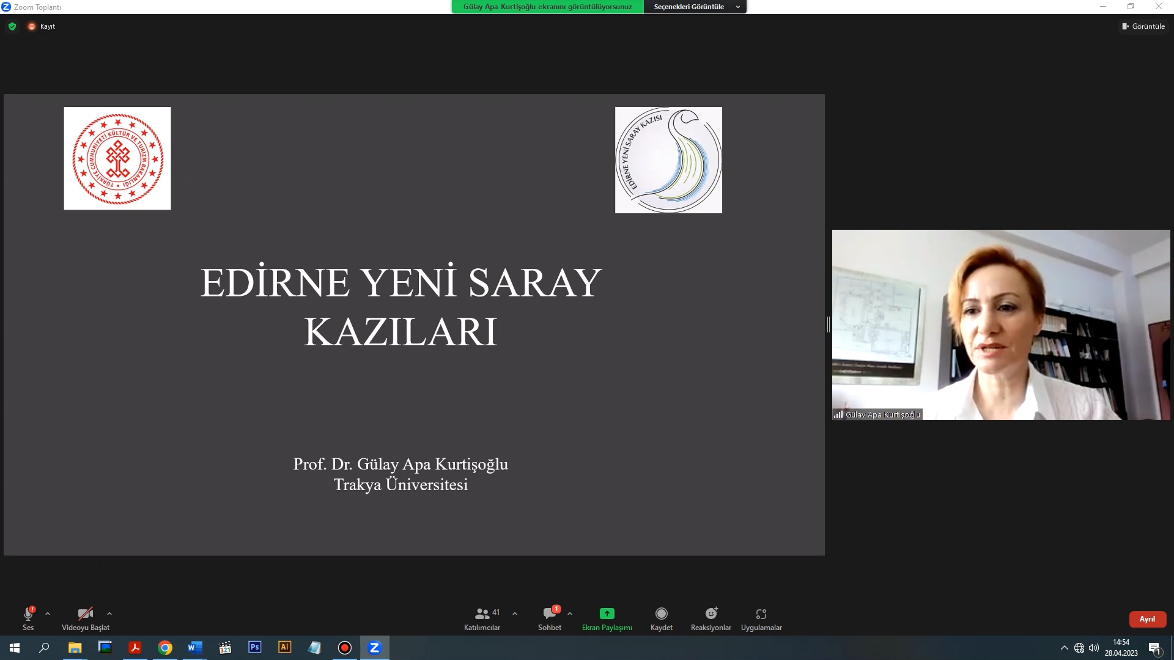Open network settings globe icon in tray
Viewport: 1174px width, 660px height.
(1079, 648)
